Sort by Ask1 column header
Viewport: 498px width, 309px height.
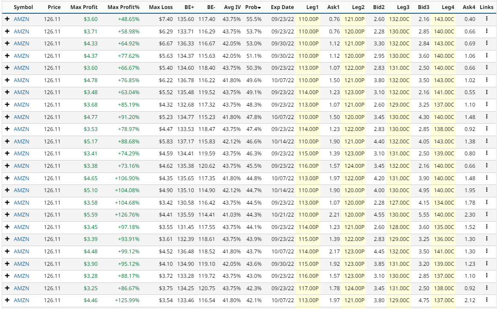click(333, 7)
